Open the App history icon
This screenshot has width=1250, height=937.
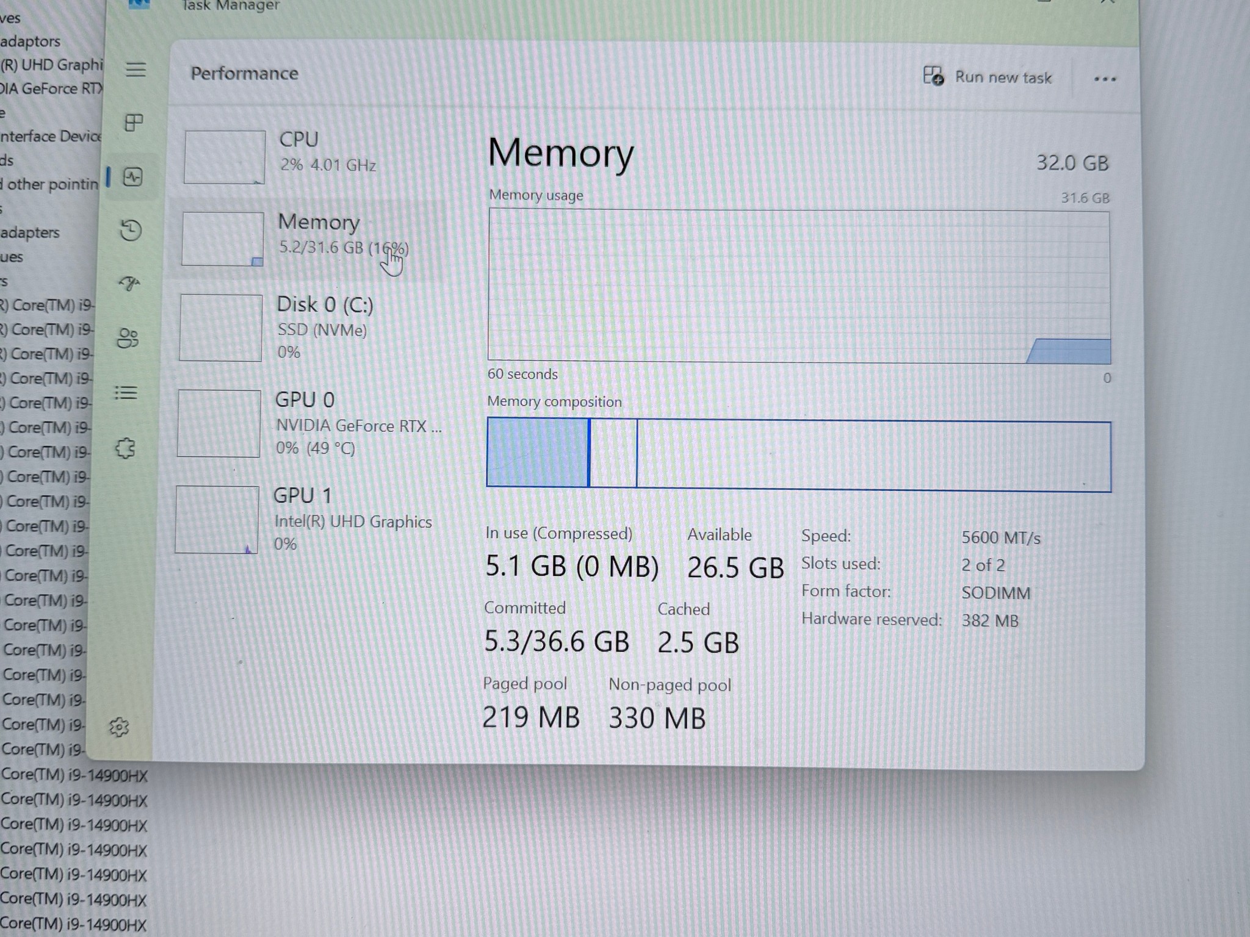(131, 230)
